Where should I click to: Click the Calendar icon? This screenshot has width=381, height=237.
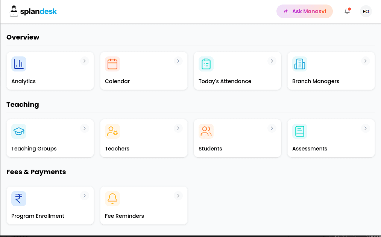tap(112, 64)
